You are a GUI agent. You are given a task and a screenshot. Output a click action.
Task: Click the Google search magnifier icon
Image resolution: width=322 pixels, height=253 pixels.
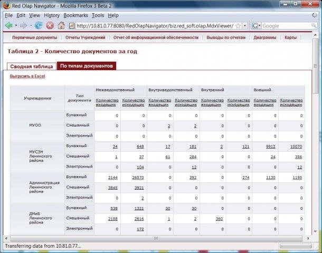[x=314, y=26]
